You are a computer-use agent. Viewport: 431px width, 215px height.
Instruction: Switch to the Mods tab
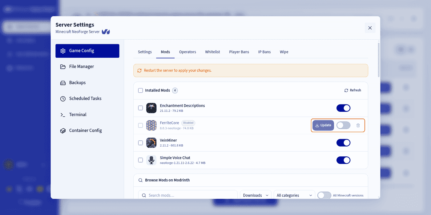point(165,52)
